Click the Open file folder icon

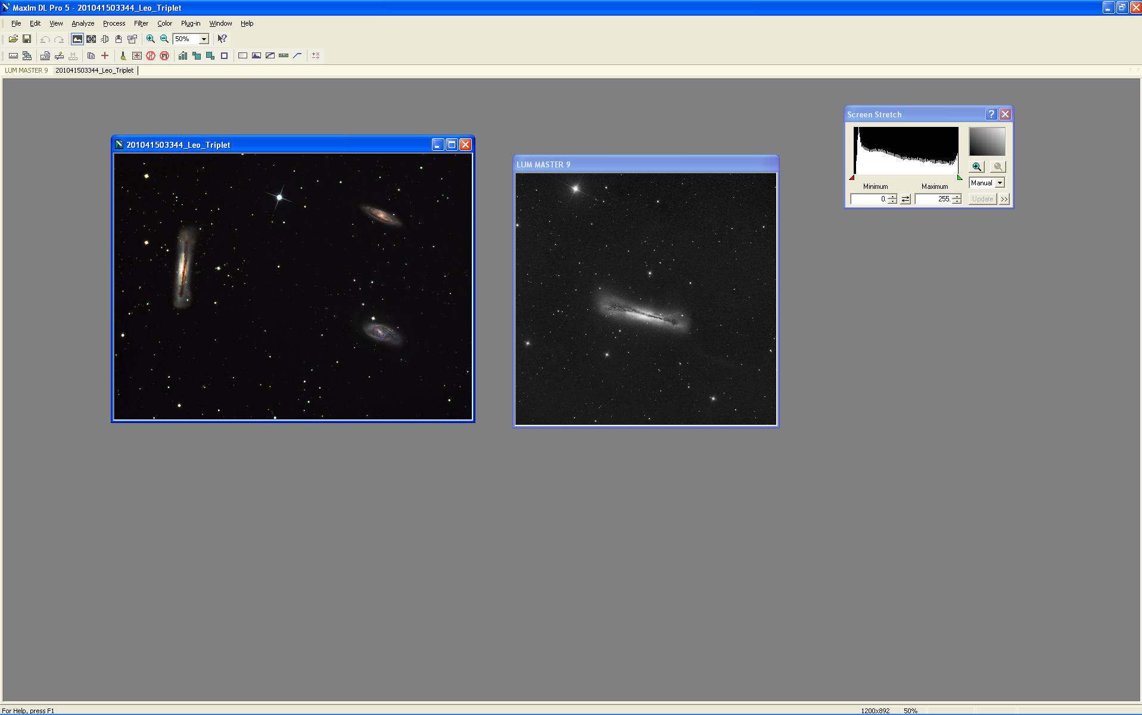[x=13, y=39]
